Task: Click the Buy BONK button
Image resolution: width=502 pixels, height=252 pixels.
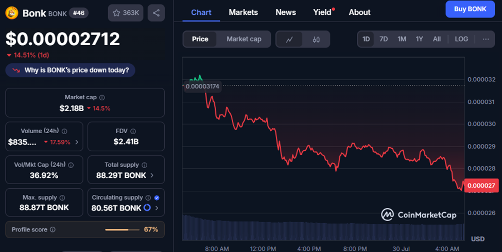Action: 470,9
